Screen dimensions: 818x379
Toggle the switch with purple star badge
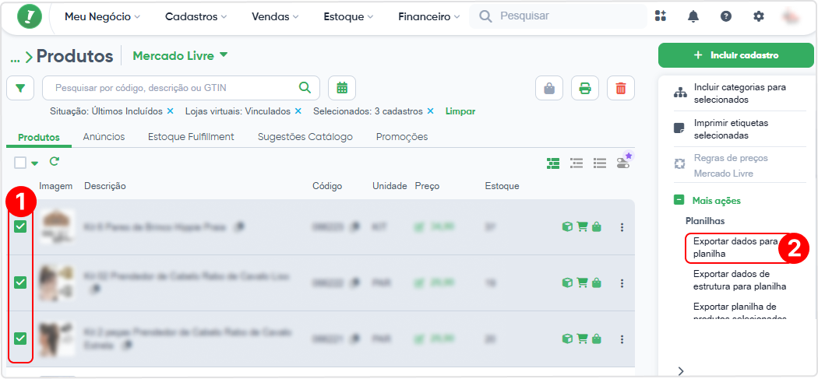(624, 162)
